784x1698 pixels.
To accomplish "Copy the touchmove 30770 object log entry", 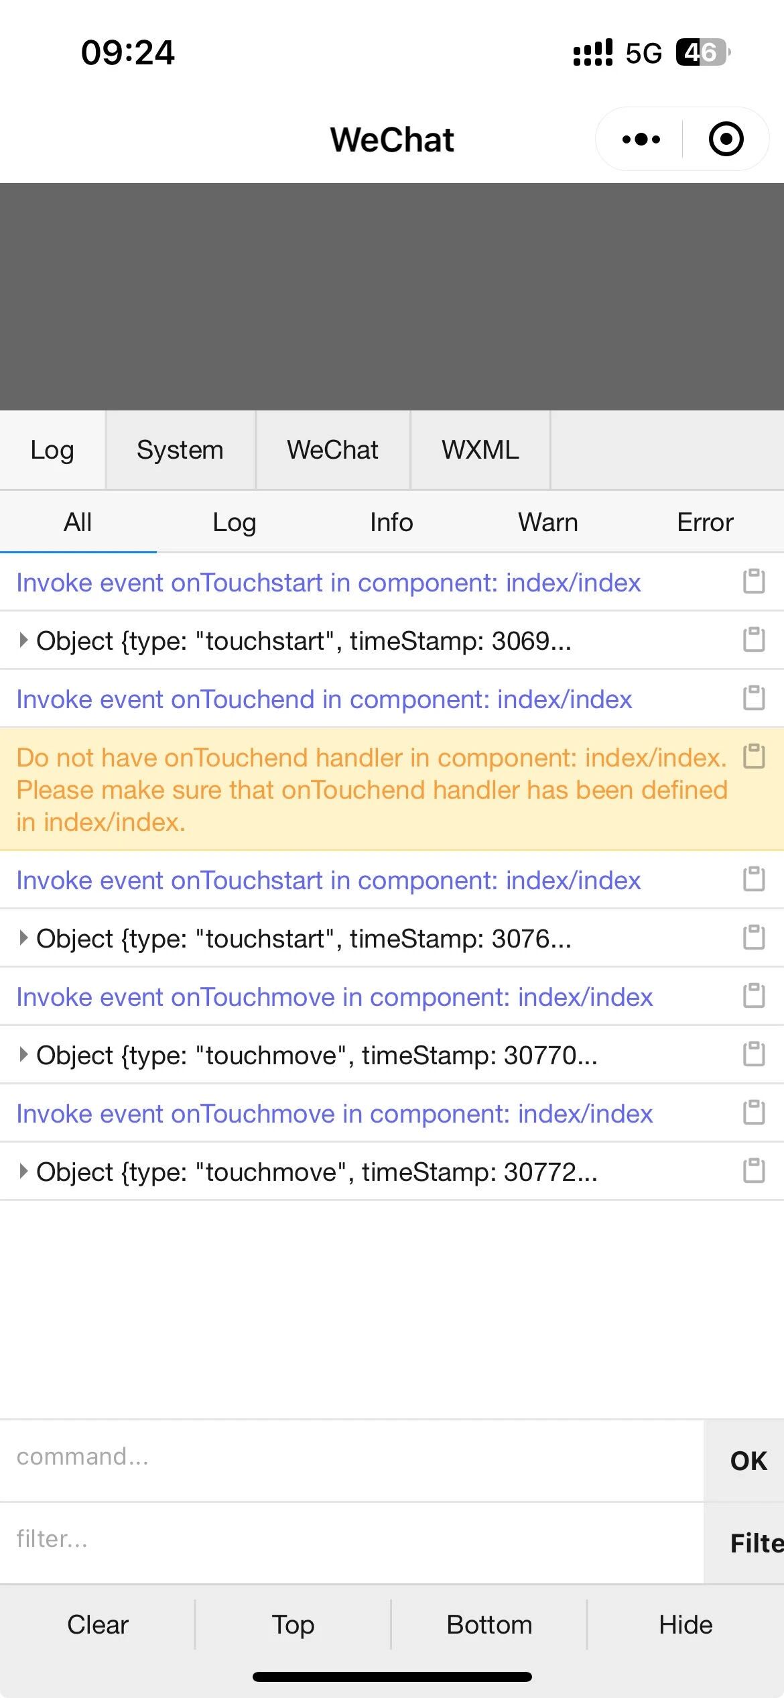I will point(754,1054).
